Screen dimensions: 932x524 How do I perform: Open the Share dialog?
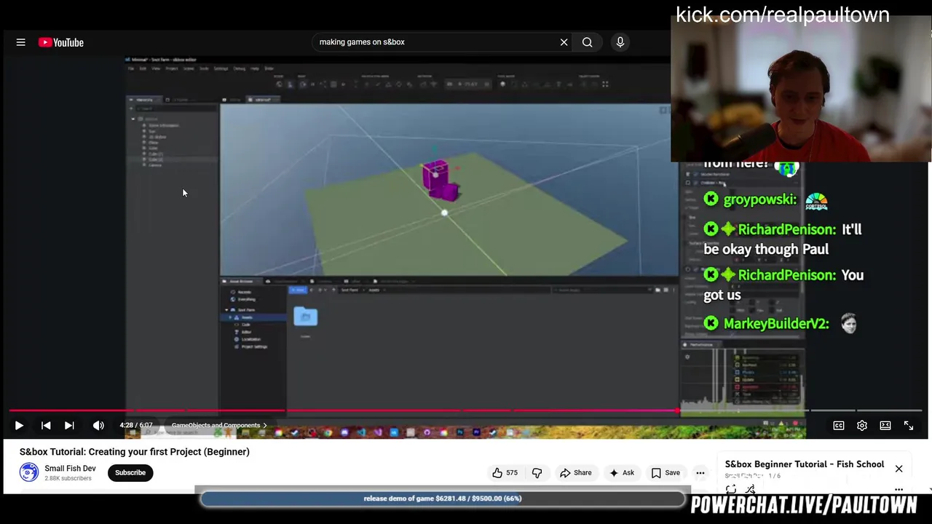coord(575,472)
